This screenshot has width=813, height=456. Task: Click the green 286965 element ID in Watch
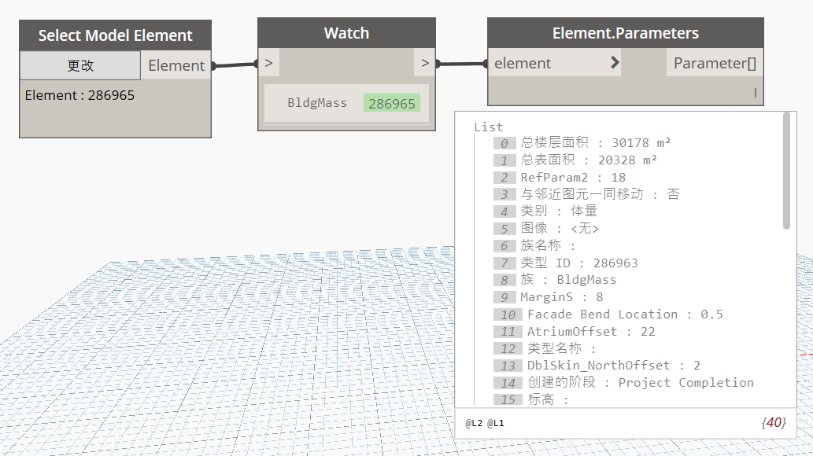click(x=391, y=104)
